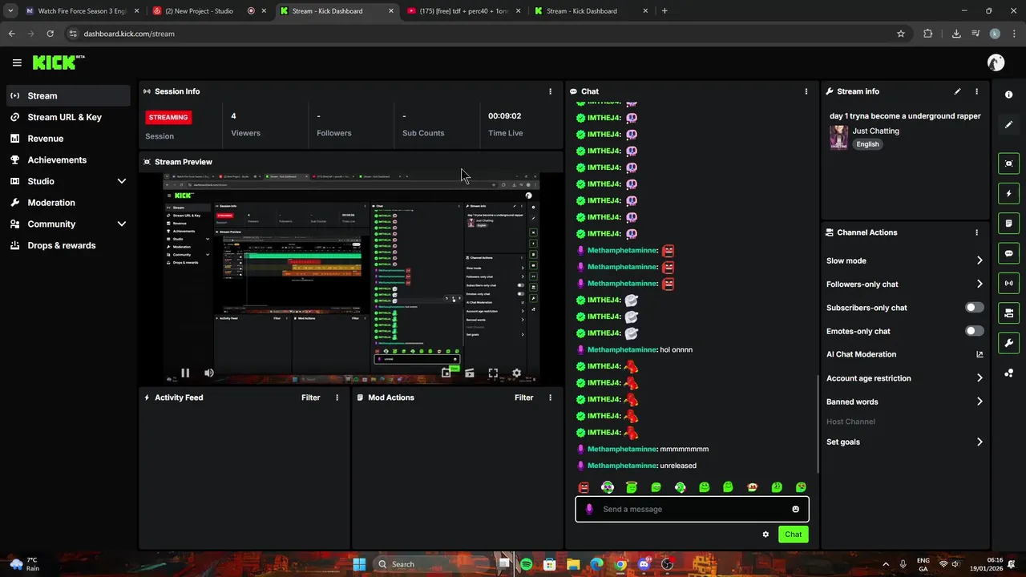The height and width of the screenshot is (577, 1026).
Task: Click the three-dots cluster icon in sidebar
Action: (x=1008, y=373)
